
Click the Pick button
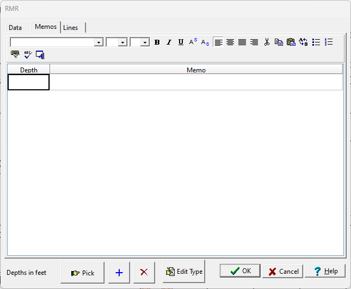click(82, 273)
